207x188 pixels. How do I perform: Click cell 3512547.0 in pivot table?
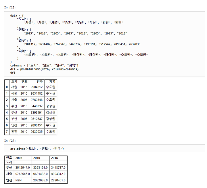click(23, 168)
